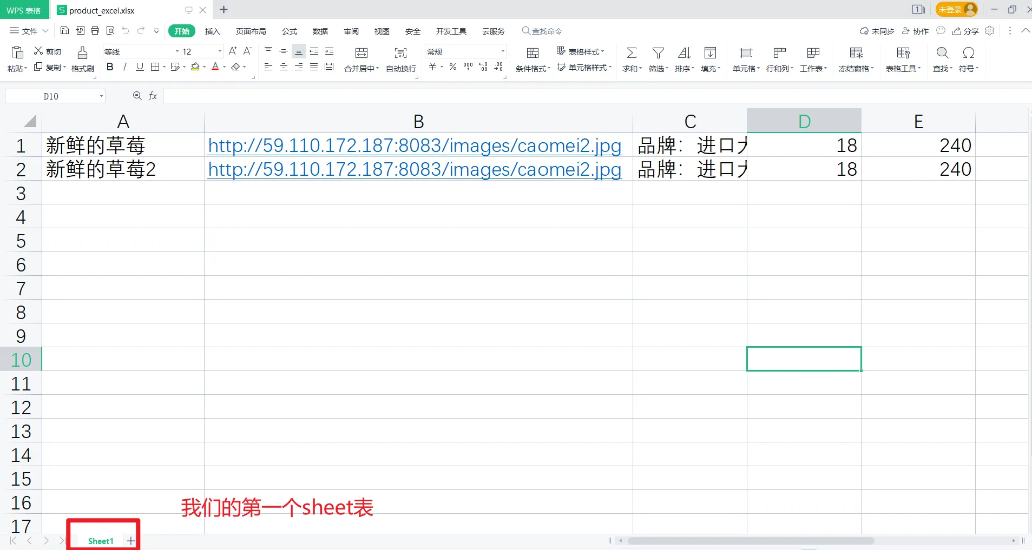Image resolution: width=1032 pixels, height=550 pixels.
Task: Apply percent style to the cell
Action: coord(453,67)
